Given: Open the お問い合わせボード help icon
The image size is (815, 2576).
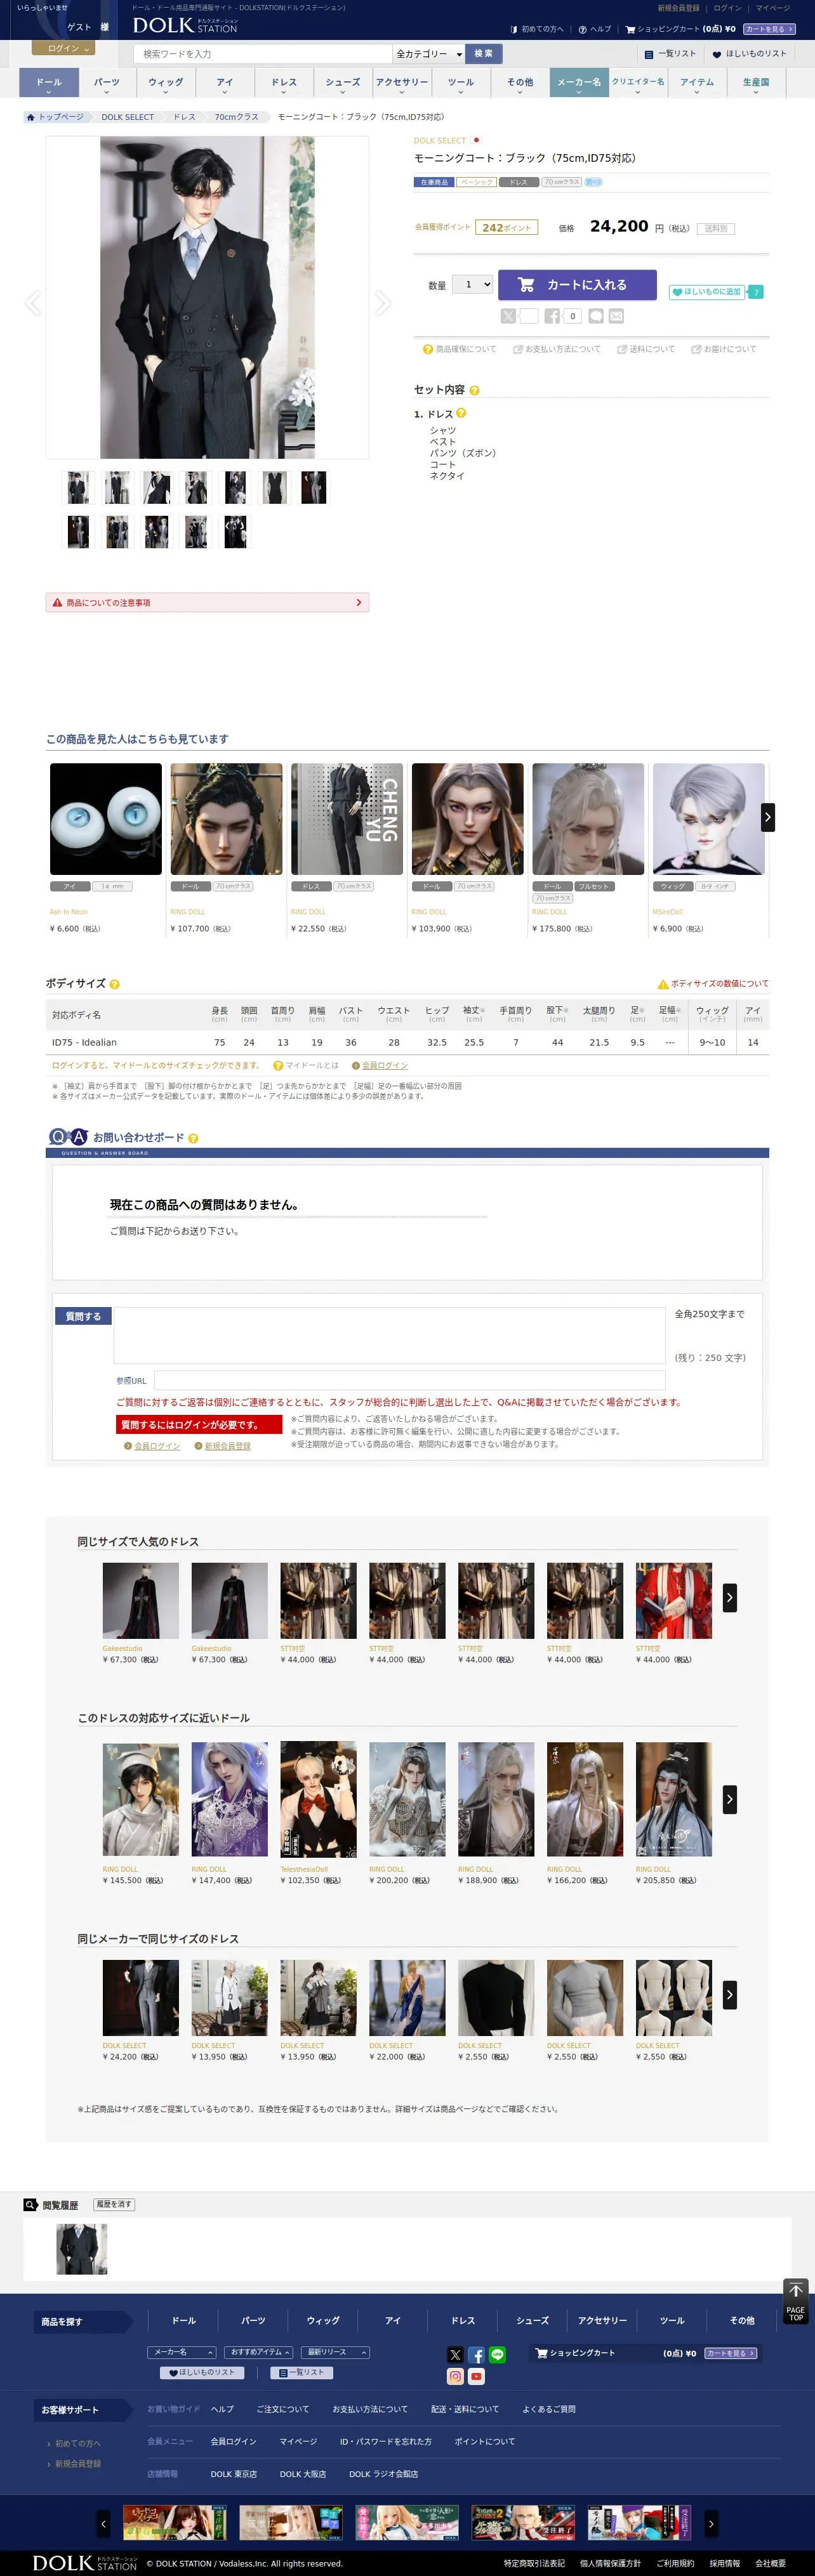Looking at the screenshot, I should coord(193,1138).
